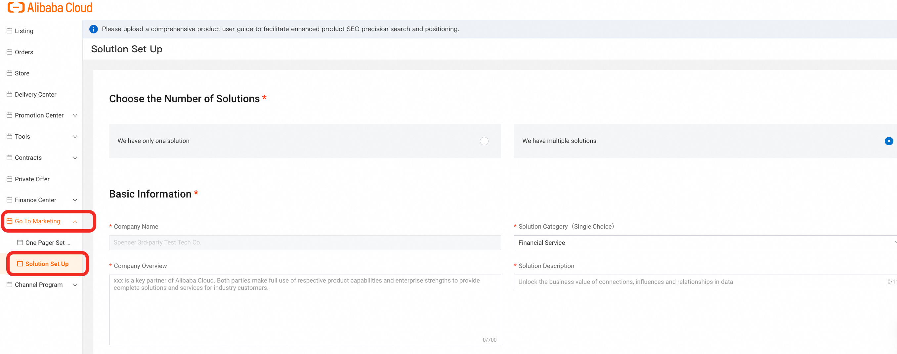This screenshot has width=897, height=354.
Task: Open Finance Center in the sidebar
Action: click(x=35, y=200)
